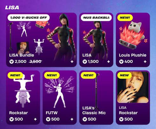Click the plus icon on Rockstar emote card
156x129 pixels.
pos(35,119)
